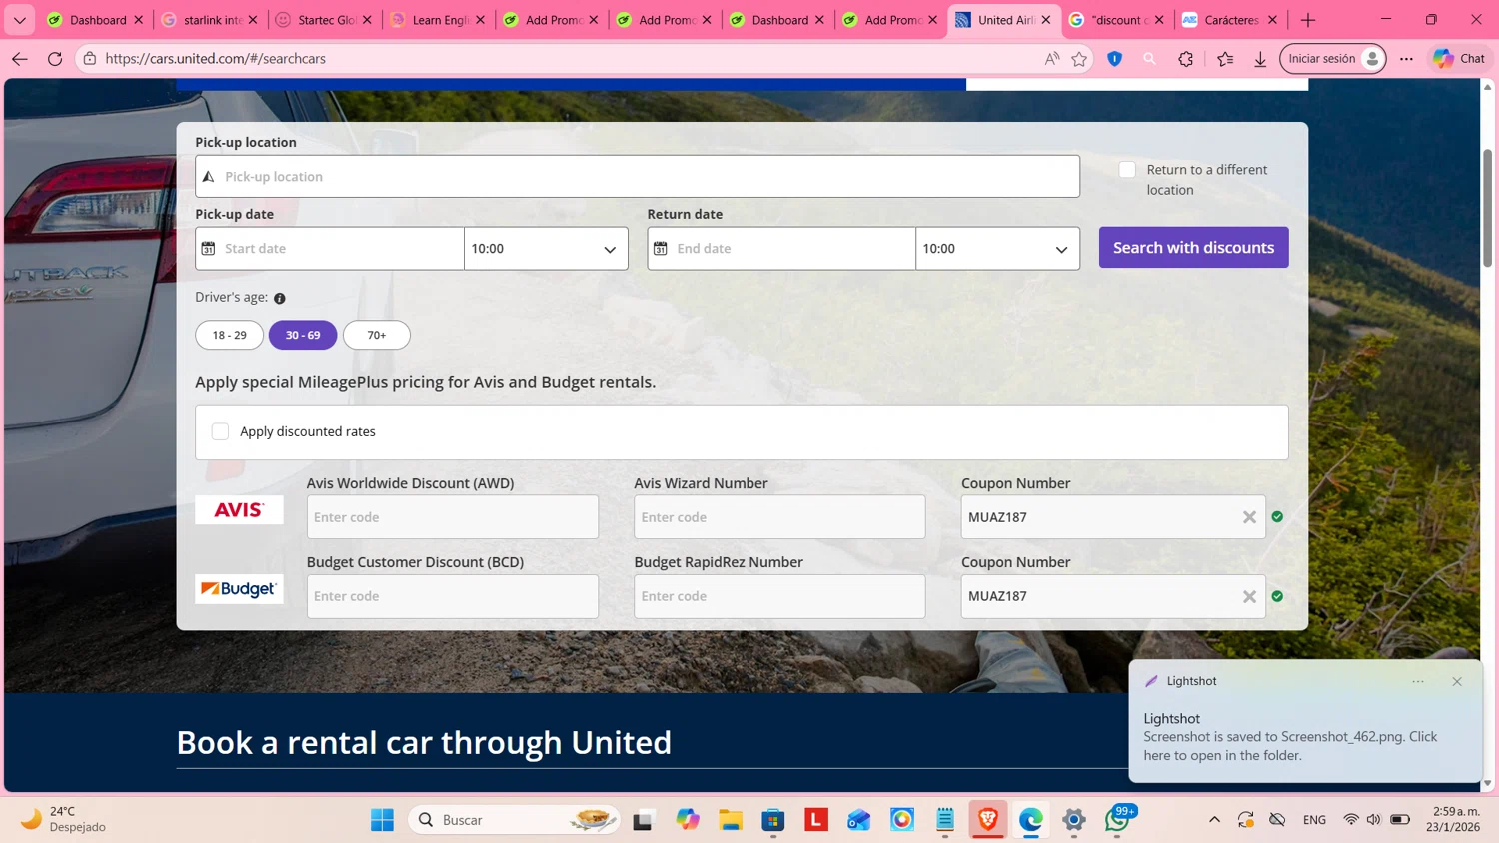Open WhatsApp taskbar icon
This screenshot has width=1499, height=843.
(1117, 820)
